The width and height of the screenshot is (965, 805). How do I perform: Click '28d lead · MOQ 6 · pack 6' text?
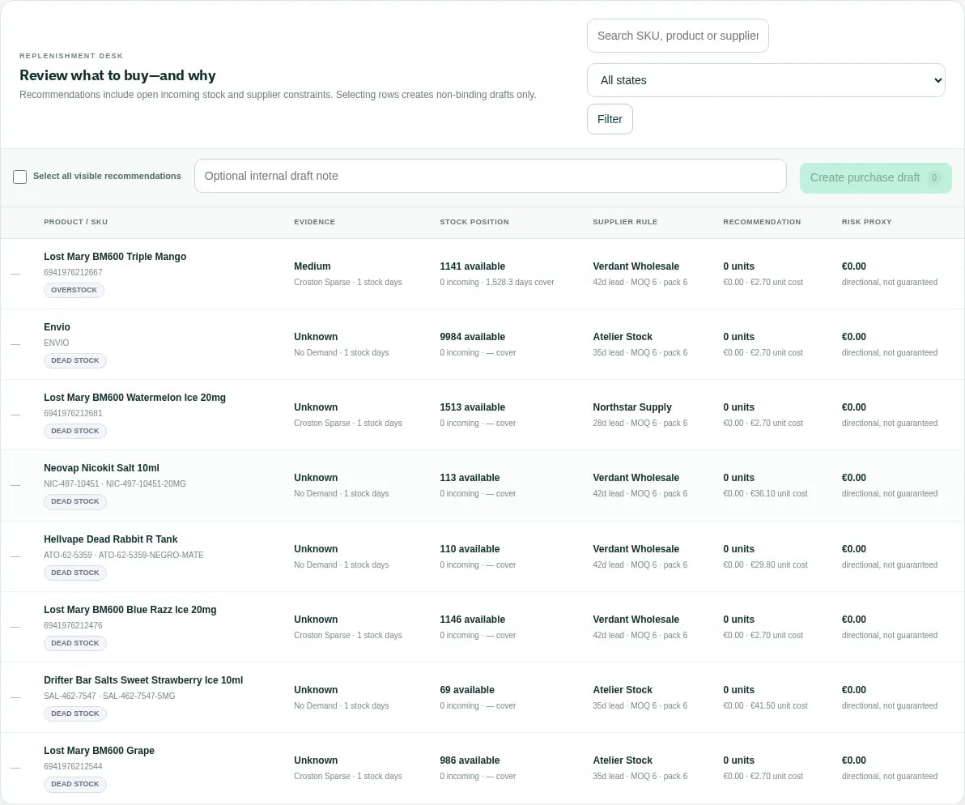[x=640, y=424]
